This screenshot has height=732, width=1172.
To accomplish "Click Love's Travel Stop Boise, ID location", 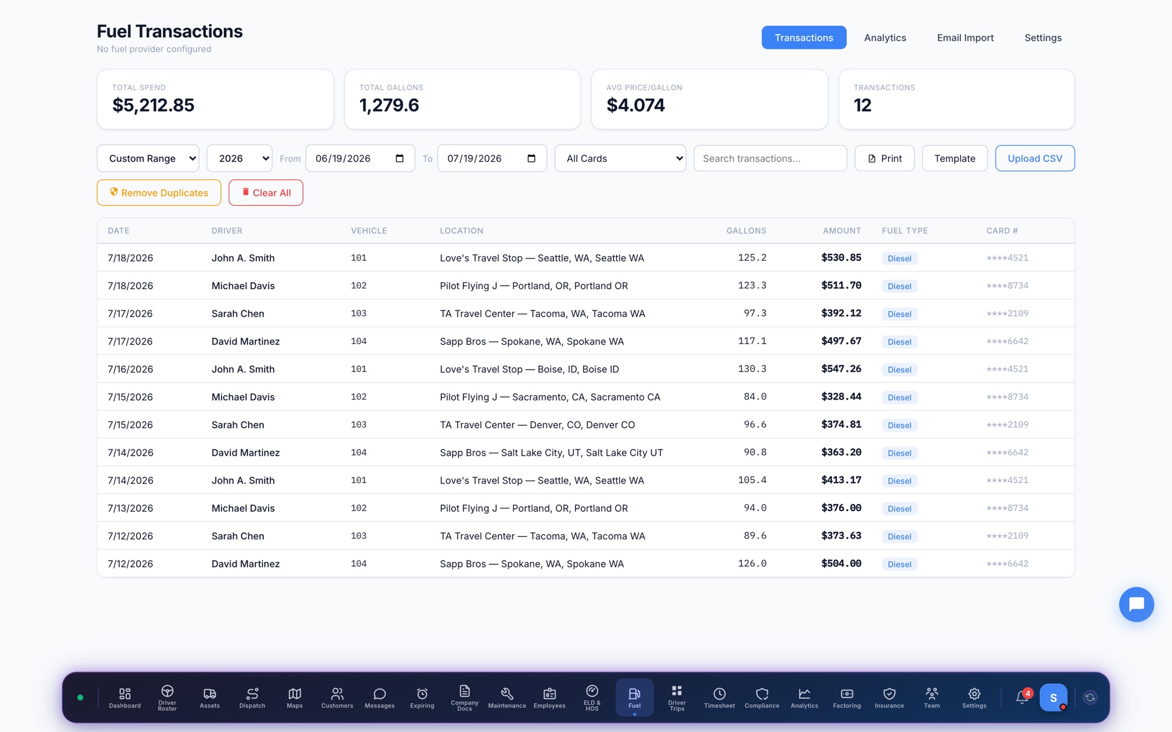I will tap(529, 369).
